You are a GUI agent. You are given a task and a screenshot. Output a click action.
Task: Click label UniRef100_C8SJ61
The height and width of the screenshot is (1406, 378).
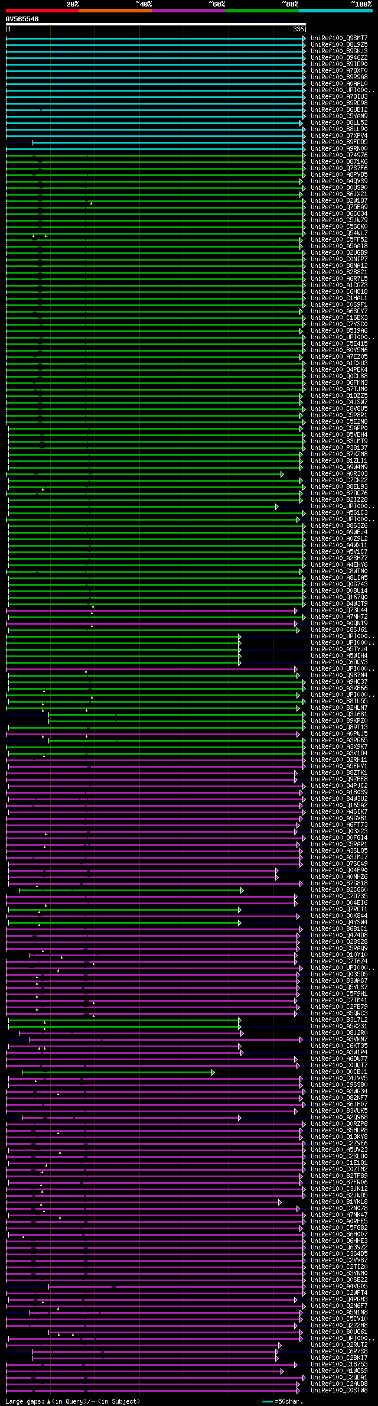339,629
